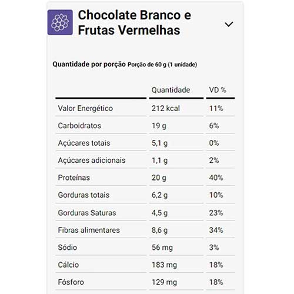Click the 40% protein daily value
The height and width of the screenshot is (294, 294).
tap(216, 178)
